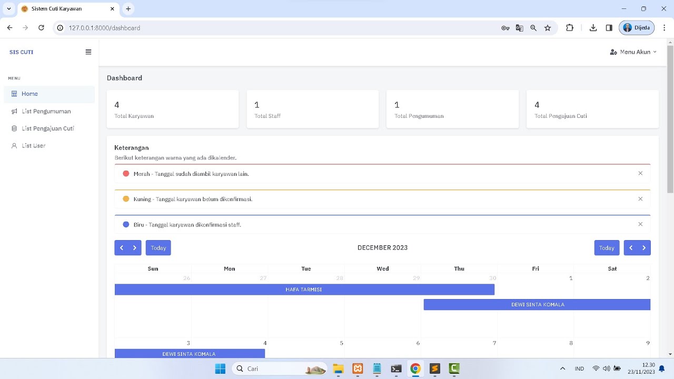674x379 pixels.
Task: Open the Home sidebar item
Action: (x=49, y=94)
